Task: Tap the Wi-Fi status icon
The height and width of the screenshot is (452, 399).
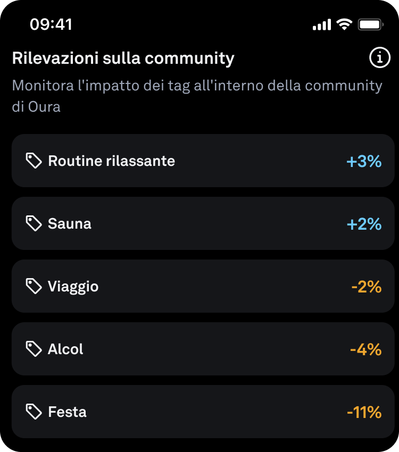Action: point(345,24)
